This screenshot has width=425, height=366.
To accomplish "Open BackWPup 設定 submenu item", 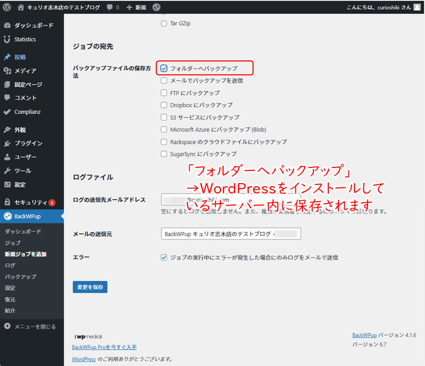I will pos(10,288).
